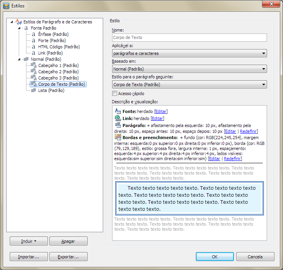Screen dimensions: 283x270
Task: Click the icon beside Cabeçalho 1 (Padrão)
Action: tap(33, 65)
